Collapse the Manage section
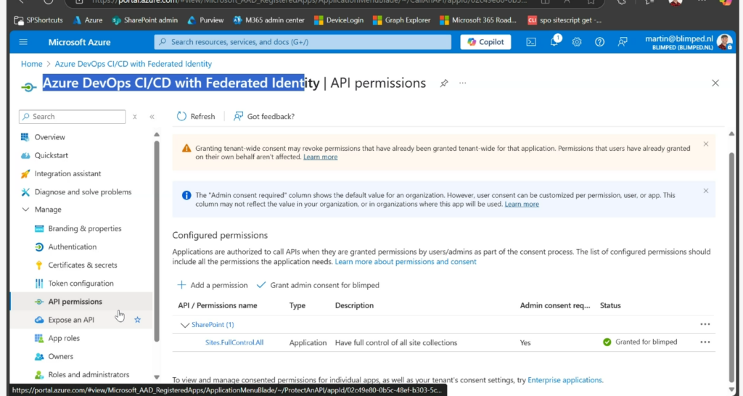The width and height of the screenshot is (743, 396). [25, 210]
